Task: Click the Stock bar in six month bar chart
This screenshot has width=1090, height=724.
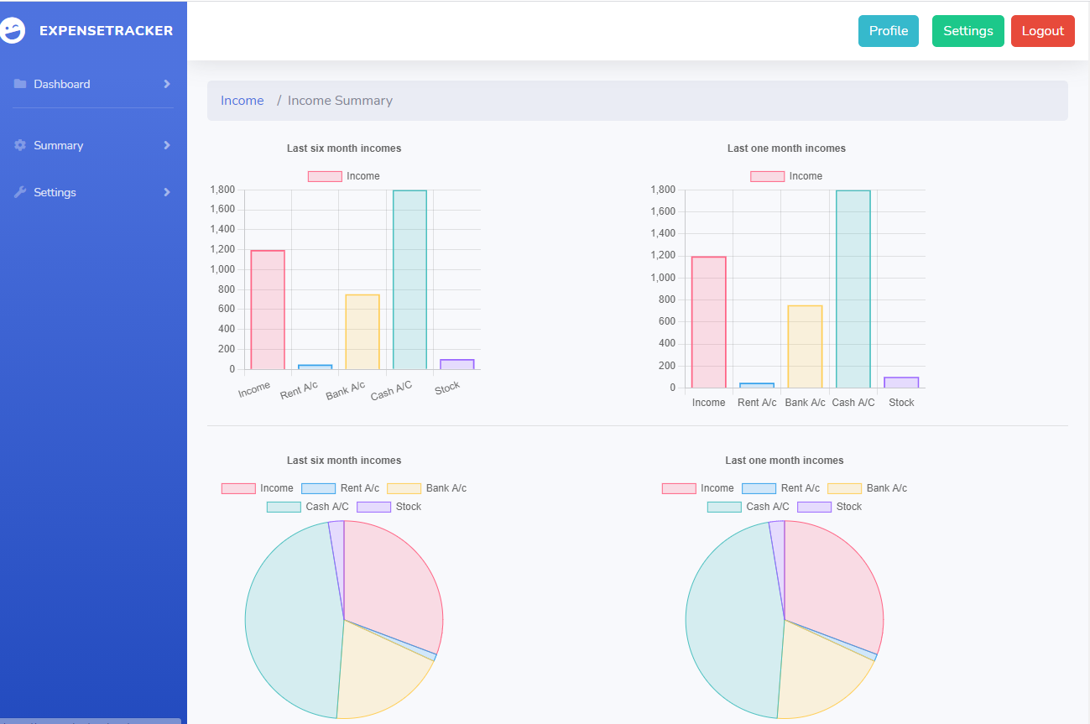Action: 457,364
